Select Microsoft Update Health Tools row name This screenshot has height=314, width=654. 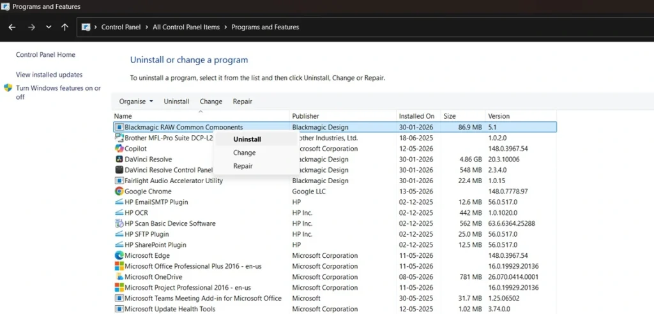click(170, 309)
